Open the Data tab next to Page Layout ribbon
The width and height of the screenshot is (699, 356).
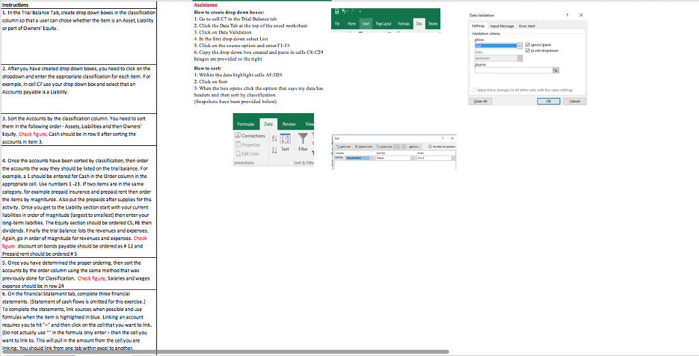click(419, 24)
